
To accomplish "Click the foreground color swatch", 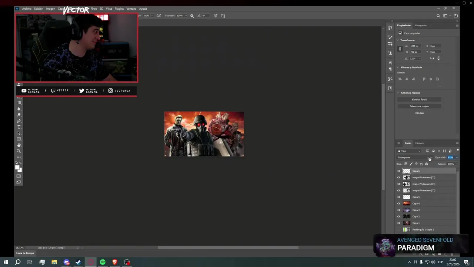I will (17, 168).
